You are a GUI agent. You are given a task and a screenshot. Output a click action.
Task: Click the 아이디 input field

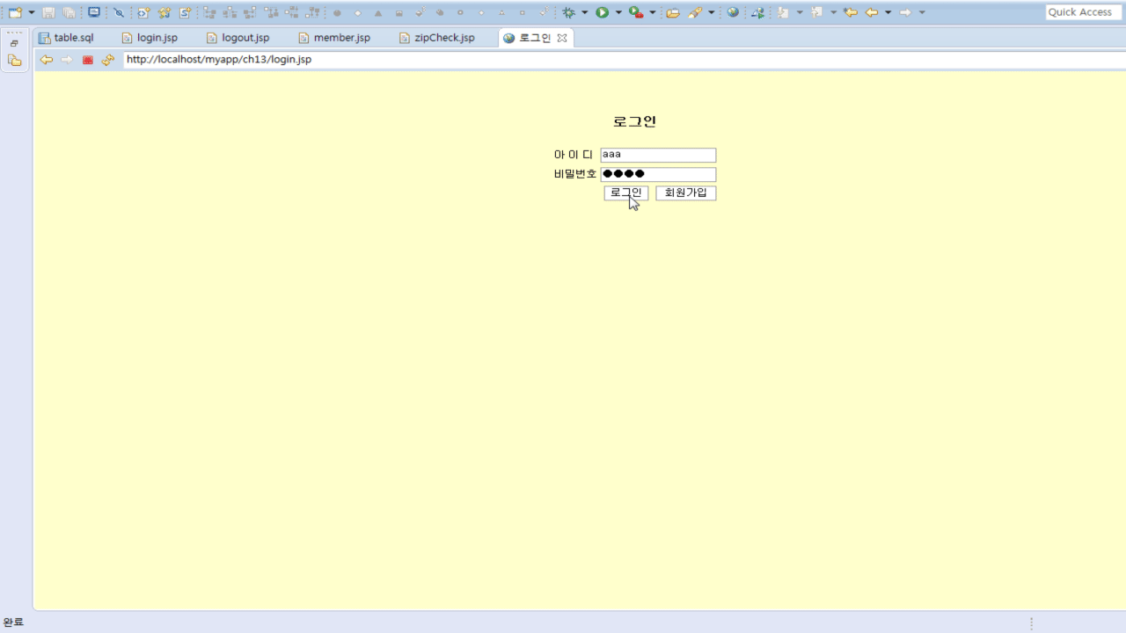658,155
